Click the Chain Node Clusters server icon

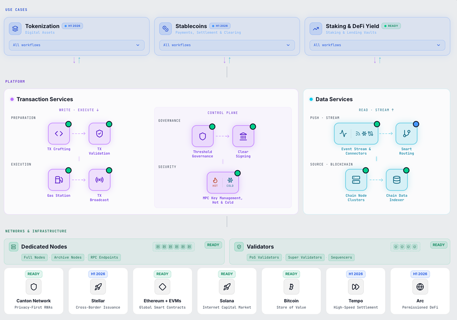(356, 180)
